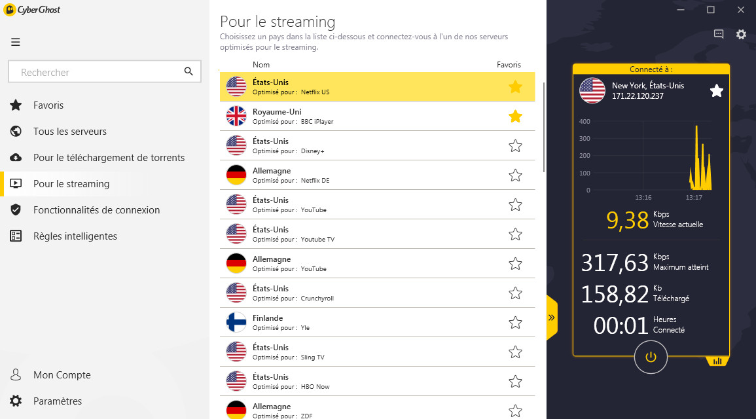
Task: Favorite the États-Unis YouTube server
Action: [515, 204]
